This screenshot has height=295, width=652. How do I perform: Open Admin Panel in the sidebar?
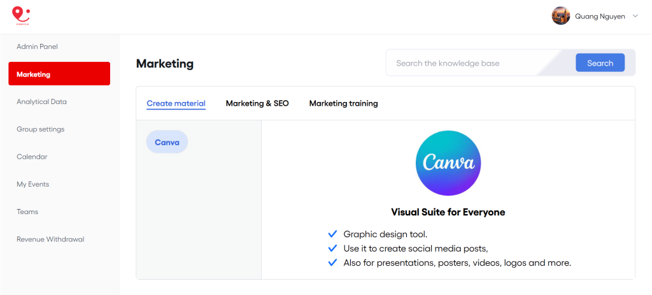pyautogui.click(x=37, y=47)
